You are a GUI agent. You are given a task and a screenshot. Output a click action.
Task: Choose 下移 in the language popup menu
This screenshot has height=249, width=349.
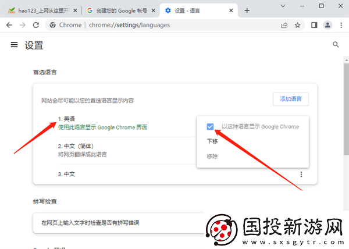tap(212, 141)
